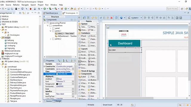Select the JRadioButton component in the Palette
The height and width of the screenshot is (107, 191).
point(92,83)
